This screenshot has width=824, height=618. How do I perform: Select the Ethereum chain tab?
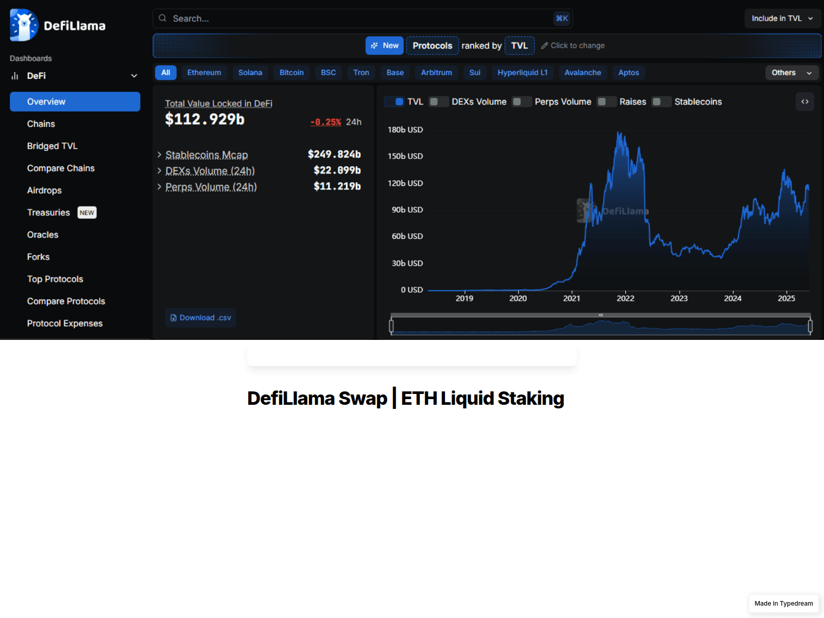204,73
